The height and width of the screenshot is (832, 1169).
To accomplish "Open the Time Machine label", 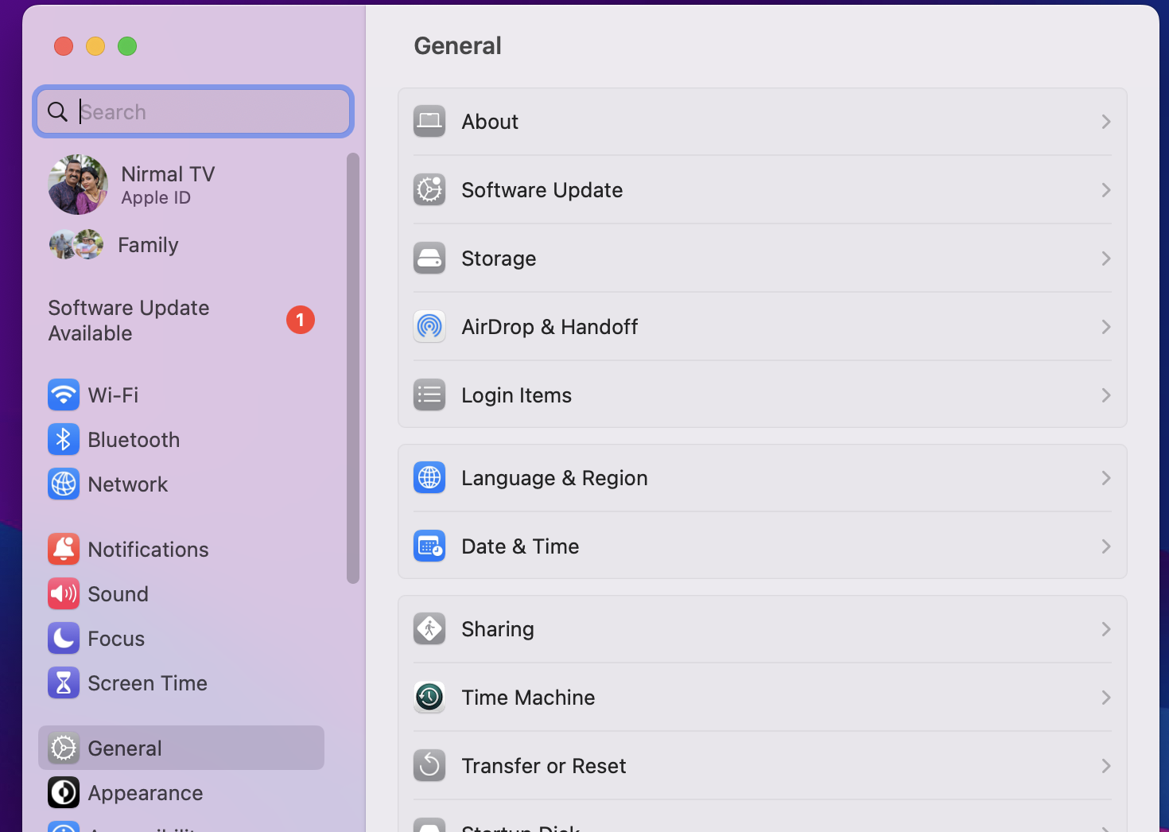I will pos(528,698).
